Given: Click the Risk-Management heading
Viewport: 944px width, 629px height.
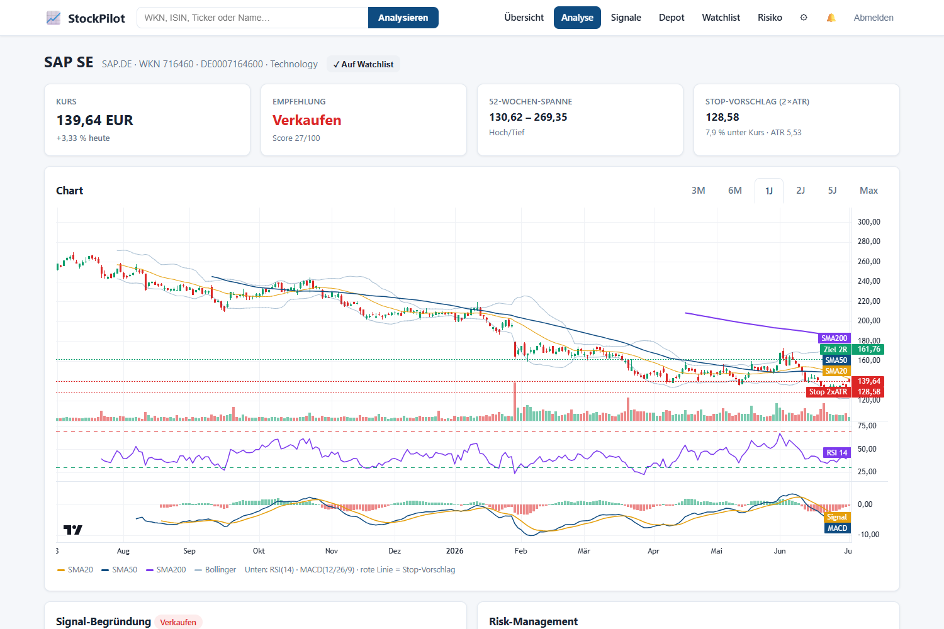Looking at the screenshot, I should click(x=534, y=621).
